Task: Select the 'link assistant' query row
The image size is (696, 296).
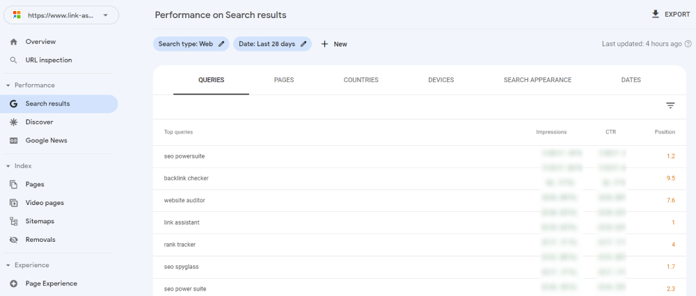Action: tap(420, 222)
